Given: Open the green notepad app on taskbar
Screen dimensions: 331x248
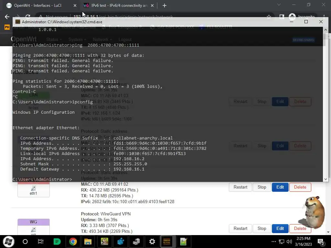Looking at the screenshot, I should pyautogui.click(x=184, y=242).
